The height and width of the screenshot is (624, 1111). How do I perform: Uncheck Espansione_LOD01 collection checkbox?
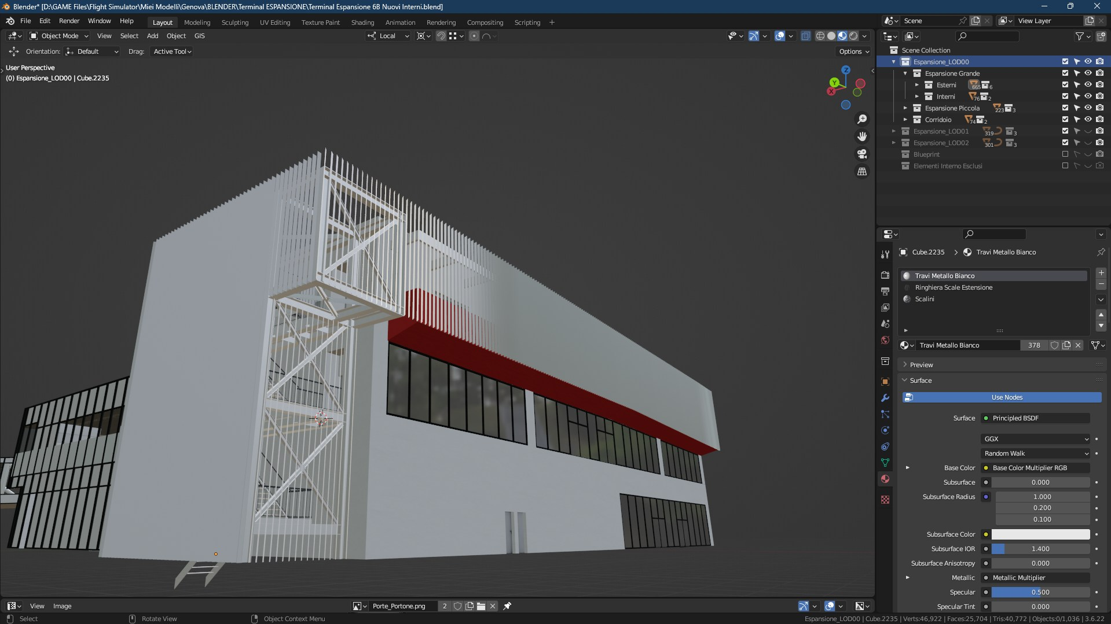(1065, 131)
